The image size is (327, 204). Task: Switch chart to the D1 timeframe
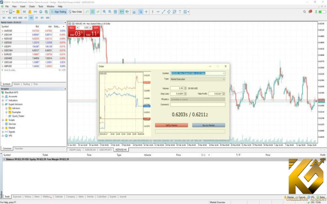pos(37,18)
